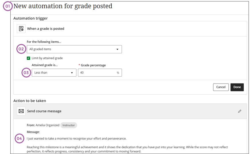Click the When a grade is posted header

(x=46, y=29)
